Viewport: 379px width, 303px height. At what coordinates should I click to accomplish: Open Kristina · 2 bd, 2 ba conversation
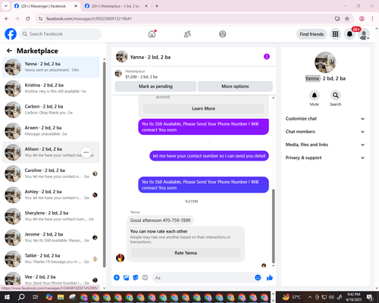[x=51, y=89]
